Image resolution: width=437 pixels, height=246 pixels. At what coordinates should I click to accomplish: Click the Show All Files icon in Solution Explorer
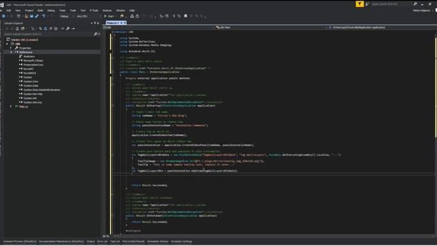click(x=56, y=29)
